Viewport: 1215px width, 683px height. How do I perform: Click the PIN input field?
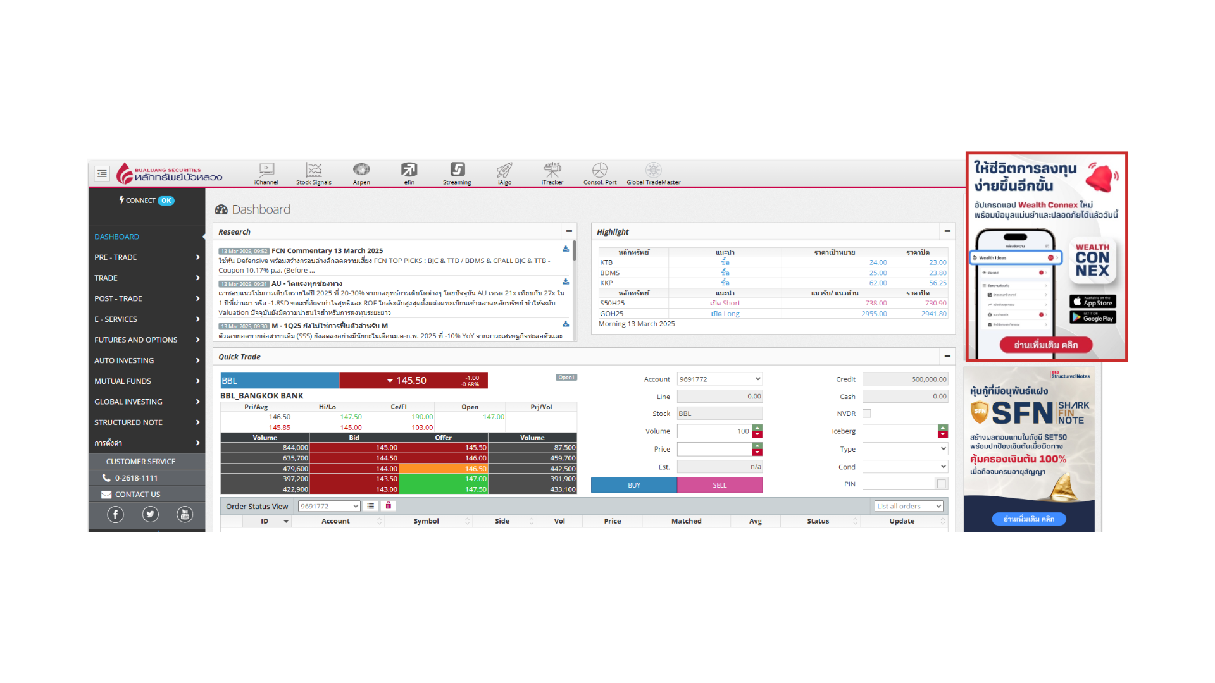tap(899, 484)
